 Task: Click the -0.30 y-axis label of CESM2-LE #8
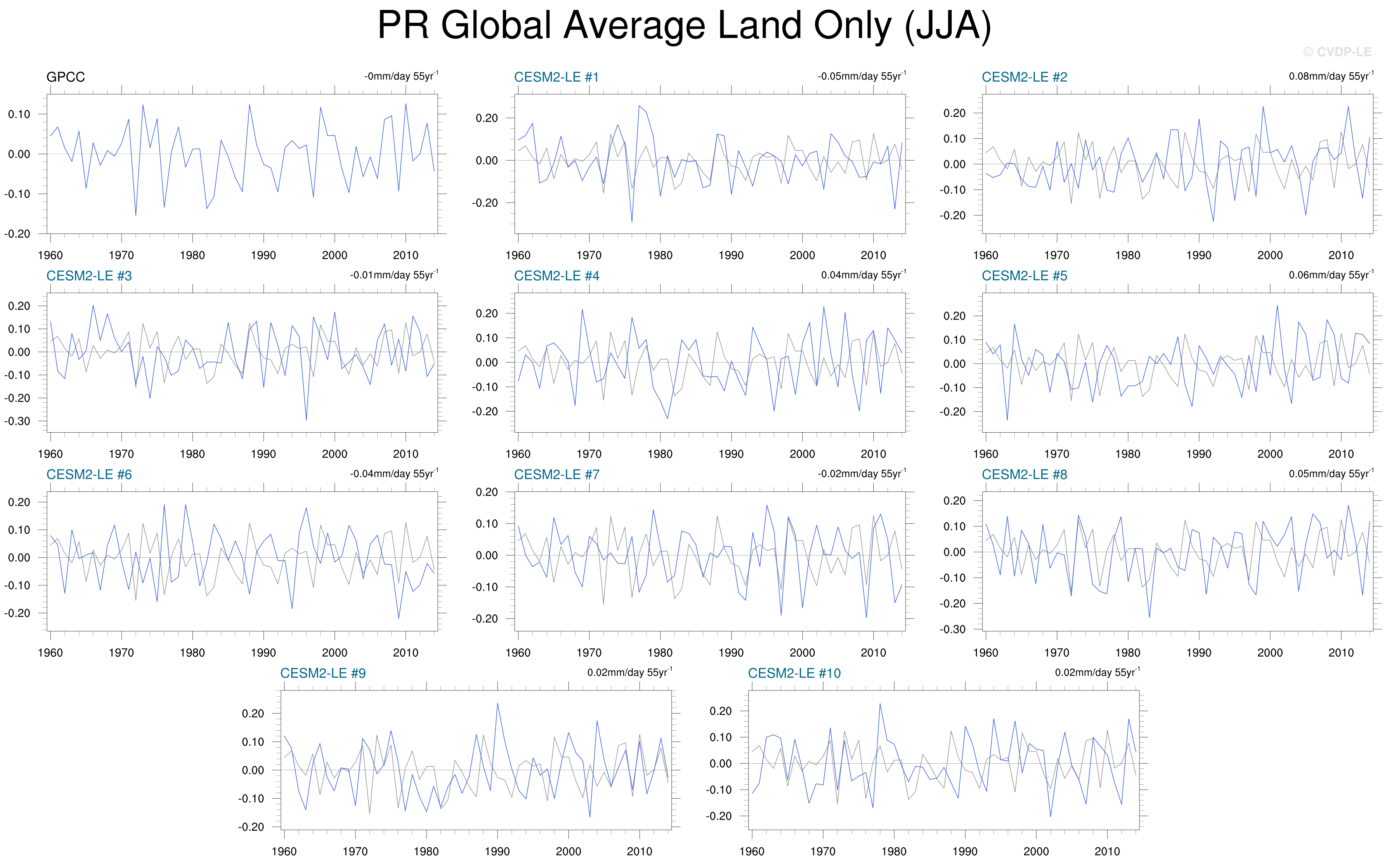point(952,629)
